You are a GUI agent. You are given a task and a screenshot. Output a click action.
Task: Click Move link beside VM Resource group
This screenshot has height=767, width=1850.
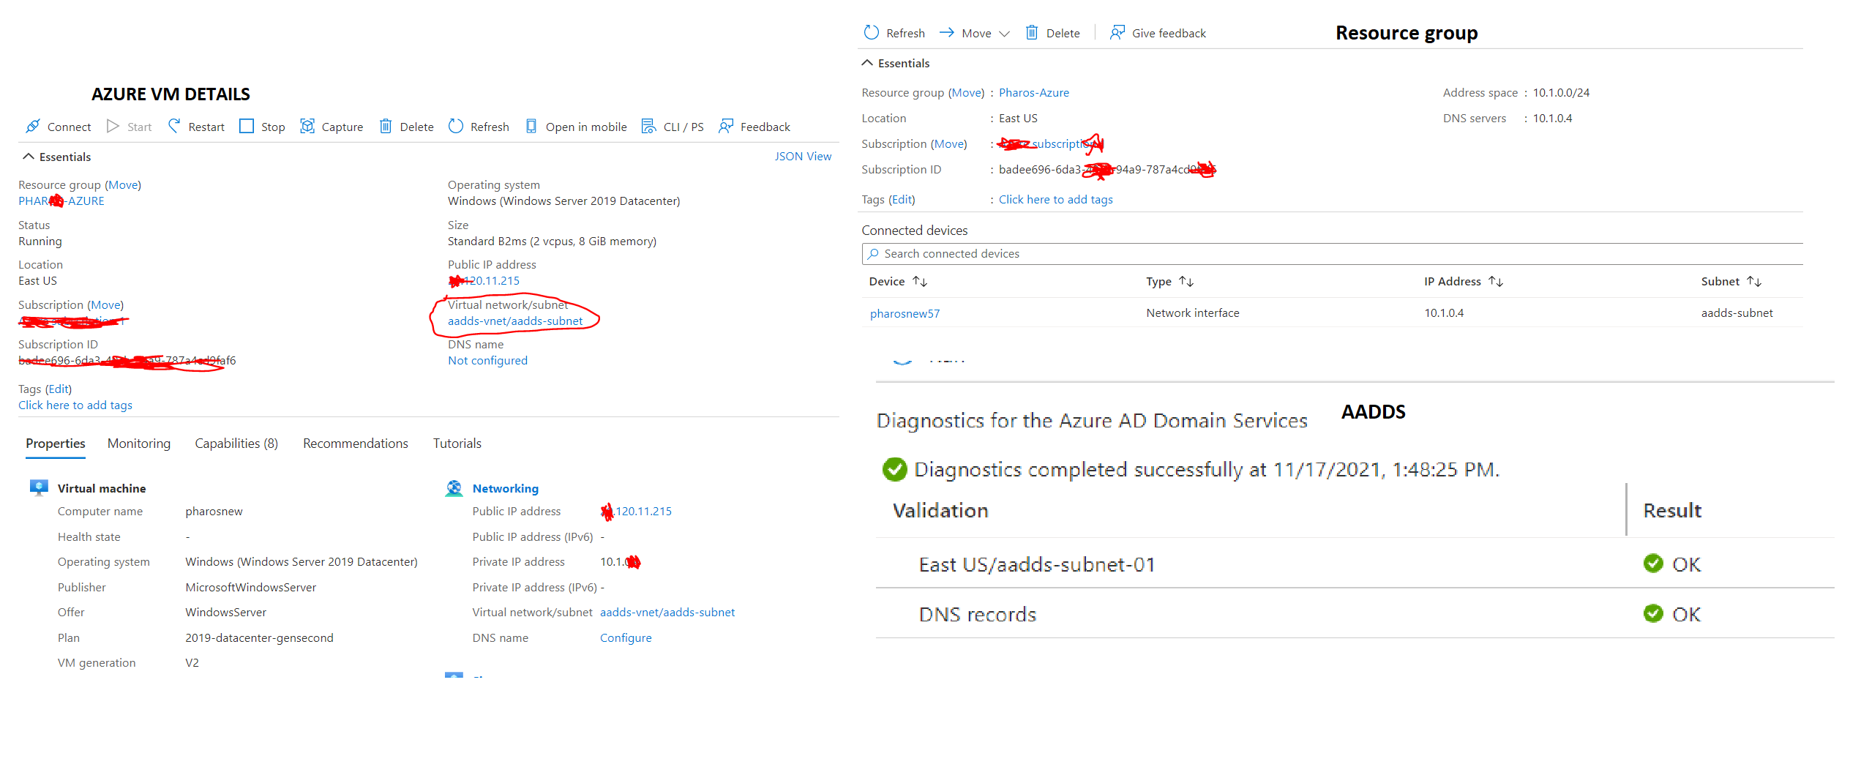[x=123, y=185]
